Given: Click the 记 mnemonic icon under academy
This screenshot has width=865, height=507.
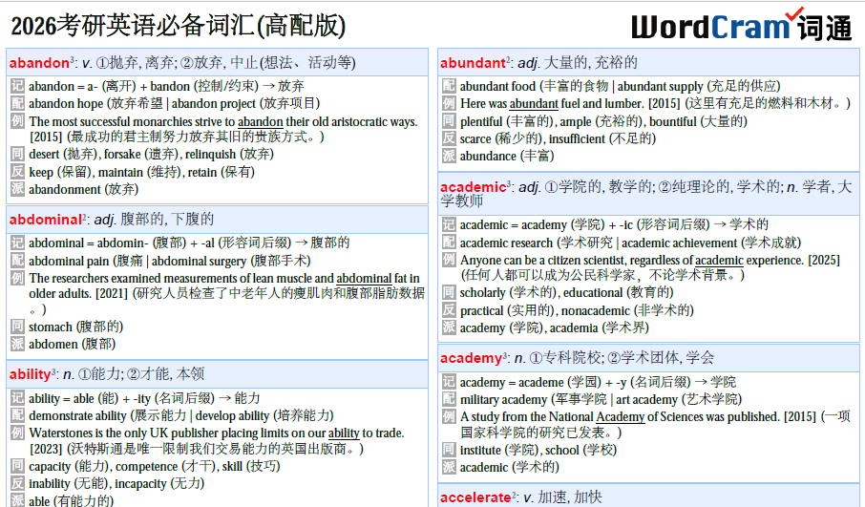Looking at the screenshot, I should 449,382.
